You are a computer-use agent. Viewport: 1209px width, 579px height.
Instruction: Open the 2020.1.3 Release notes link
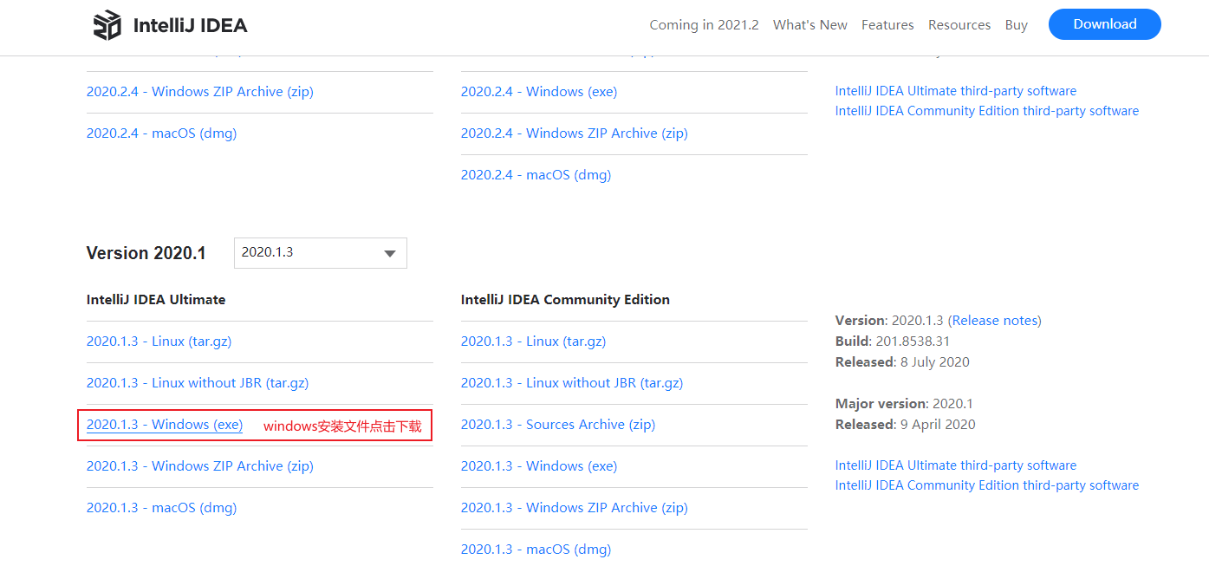[995, 321]
